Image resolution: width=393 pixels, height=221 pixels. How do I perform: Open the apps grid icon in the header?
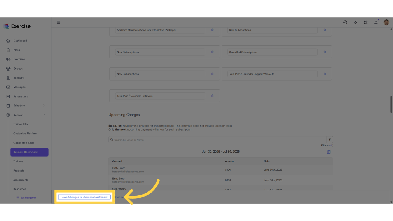coord(365,22)
